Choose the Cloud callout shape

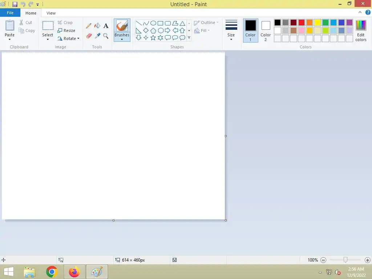pos(182,37)
